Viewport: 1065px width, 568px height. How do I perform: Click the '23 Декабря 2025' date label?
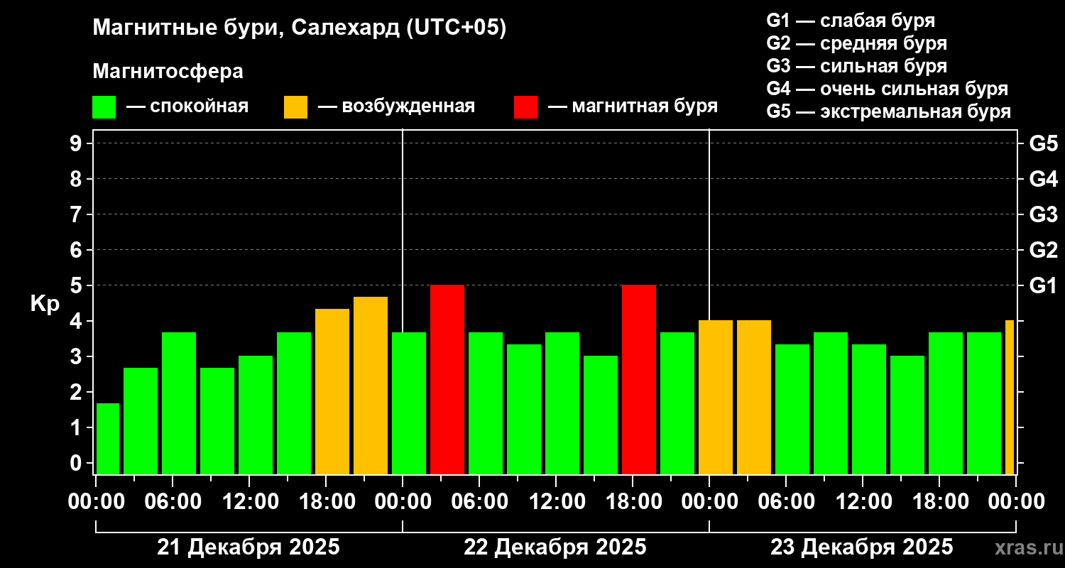point(862,547)
